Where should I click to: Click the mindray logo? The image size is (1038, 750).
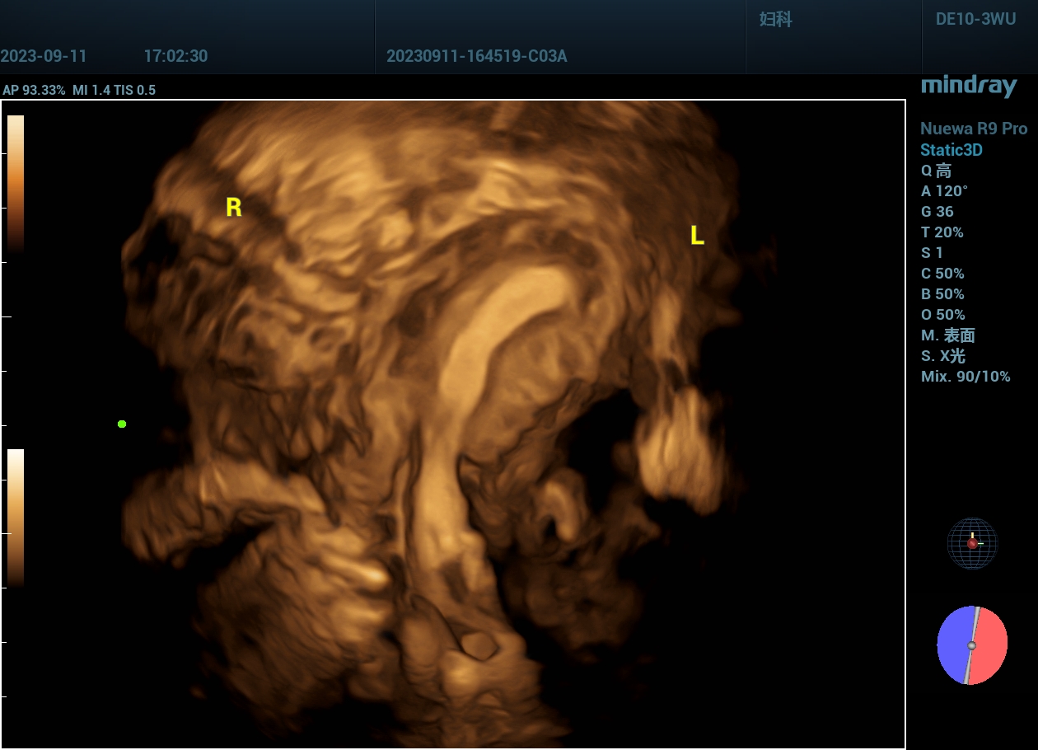[968, 86]
